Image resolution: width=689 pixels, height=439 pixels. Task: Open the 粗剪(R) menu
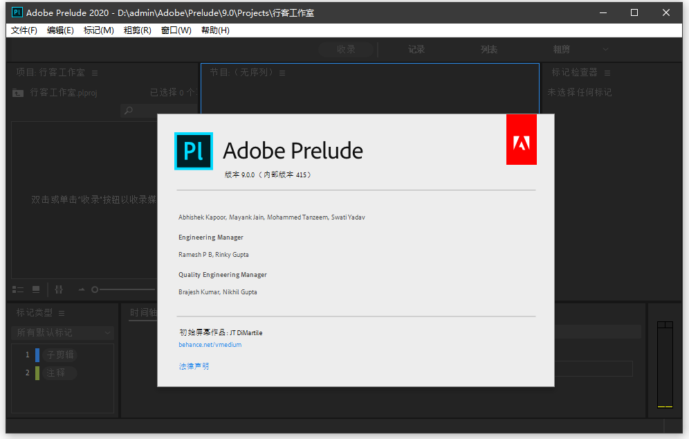click(x=138, y=30)
